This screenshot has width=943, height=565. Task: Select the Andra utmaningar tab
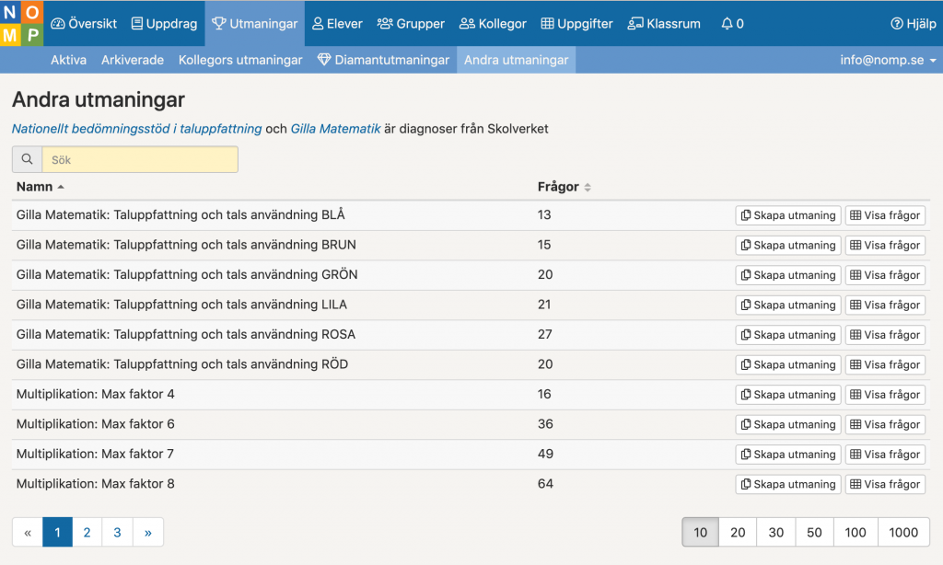point(516,60)
